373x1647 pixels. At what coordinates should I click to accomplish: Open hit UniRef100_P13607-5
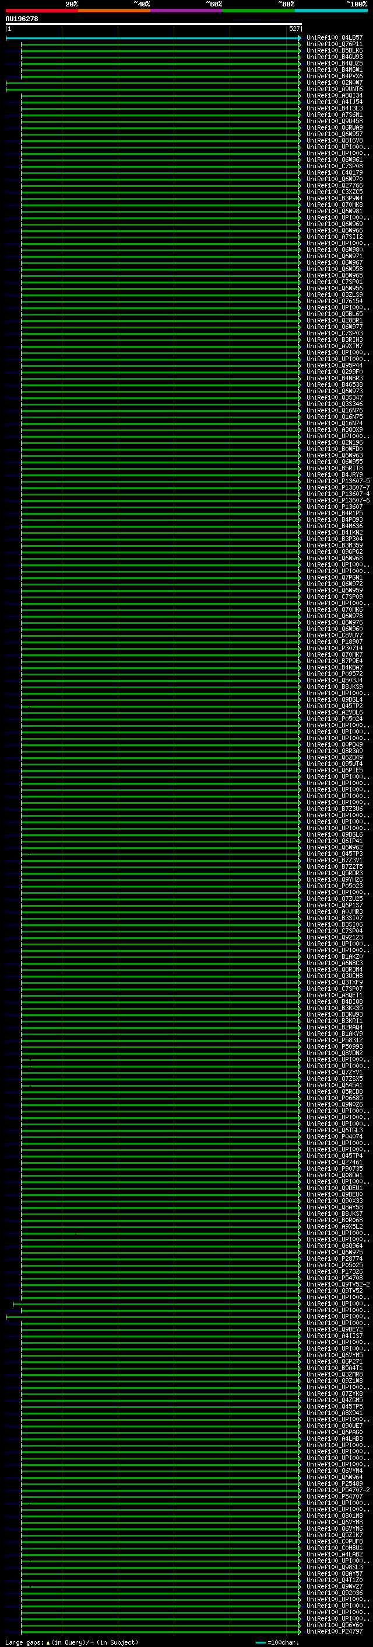pos(338,481)
